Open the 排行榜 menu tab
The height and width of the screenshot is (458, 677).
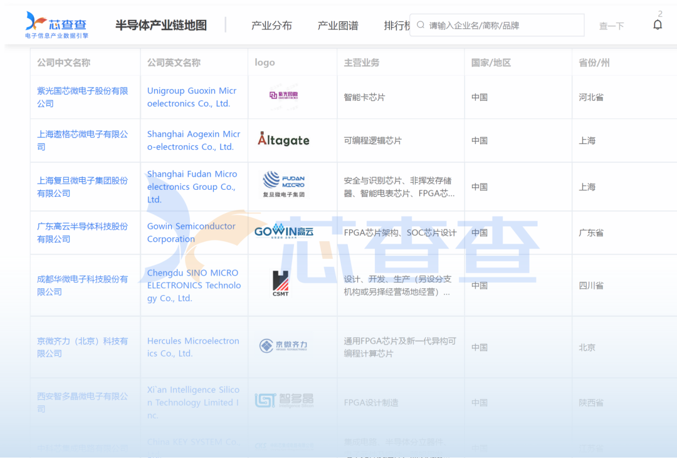pyautogui.click(x=397, y=26)
